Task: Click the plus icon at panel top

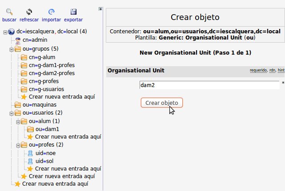Action: pos(100,9)
